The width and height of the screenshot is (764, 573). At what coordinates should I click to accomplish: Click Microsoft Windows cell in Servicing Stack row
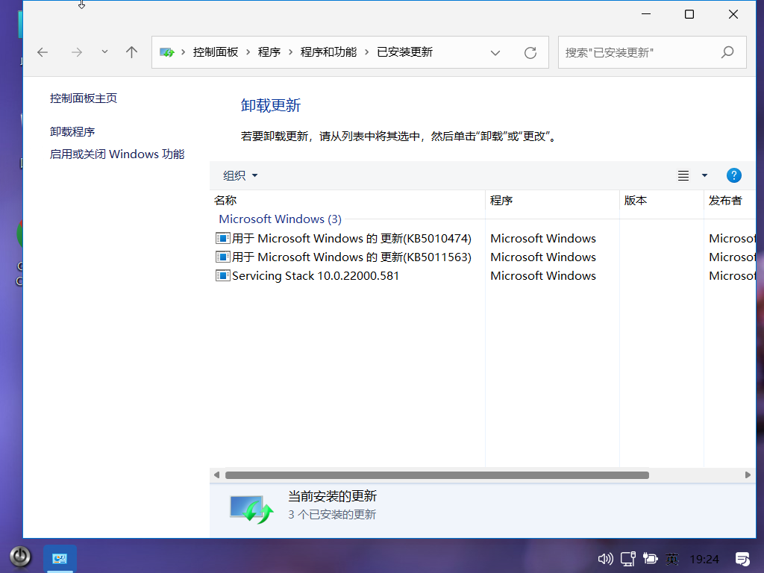tap(543, 276)
